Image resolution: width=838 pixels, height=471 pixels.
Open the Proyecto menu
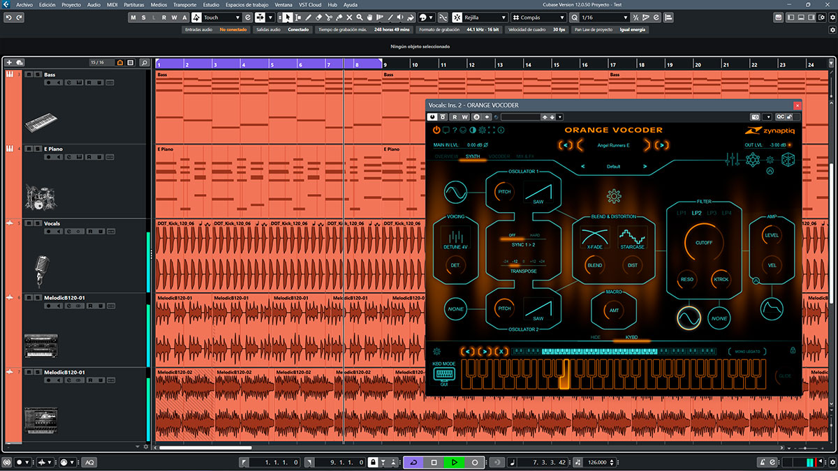tap(71, 4)
